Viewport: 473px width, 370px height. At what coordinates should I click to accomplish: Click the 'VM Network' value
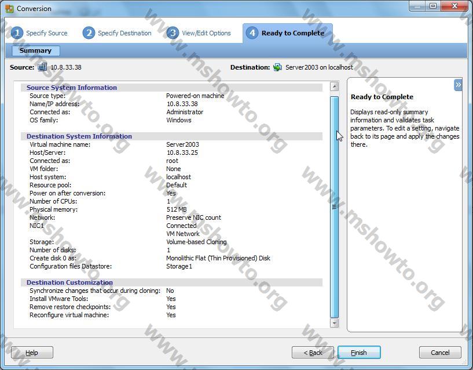[183, 234]
